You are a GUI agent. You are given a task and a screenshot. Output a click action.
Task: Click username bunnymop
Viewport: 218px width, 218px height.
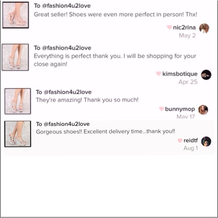tap(180, 109)
